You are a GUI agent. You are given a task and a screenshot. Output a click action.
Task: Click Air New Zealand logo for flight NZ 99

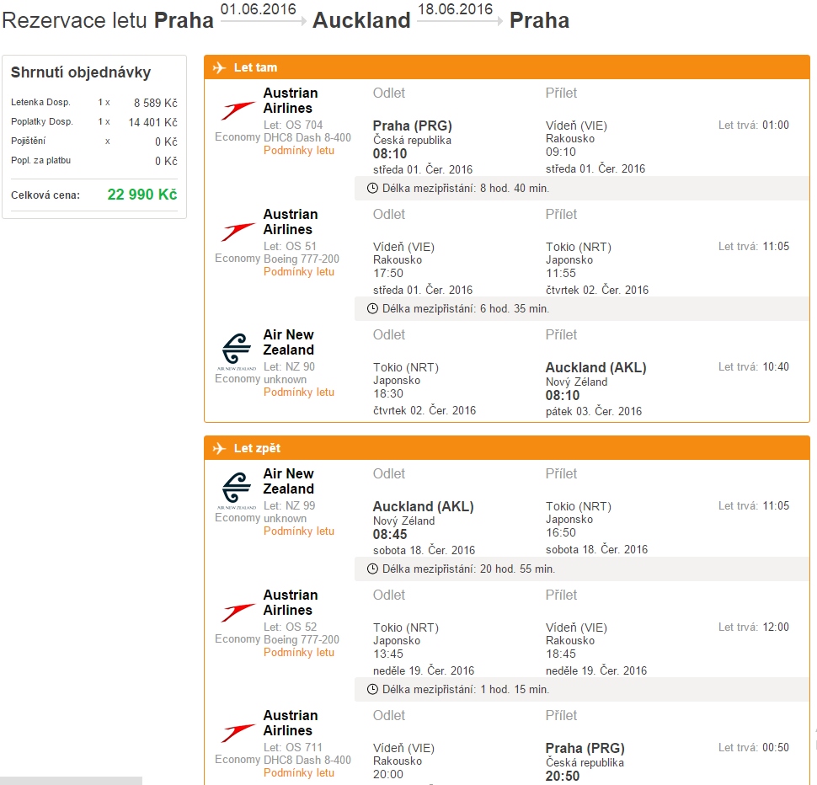tap(237, 489)
